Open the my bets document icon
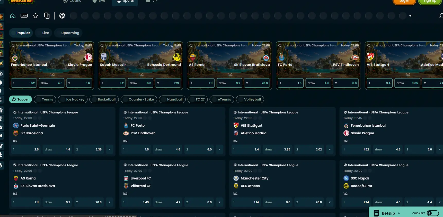Screen dimensions: 443x217 [47, 16]
